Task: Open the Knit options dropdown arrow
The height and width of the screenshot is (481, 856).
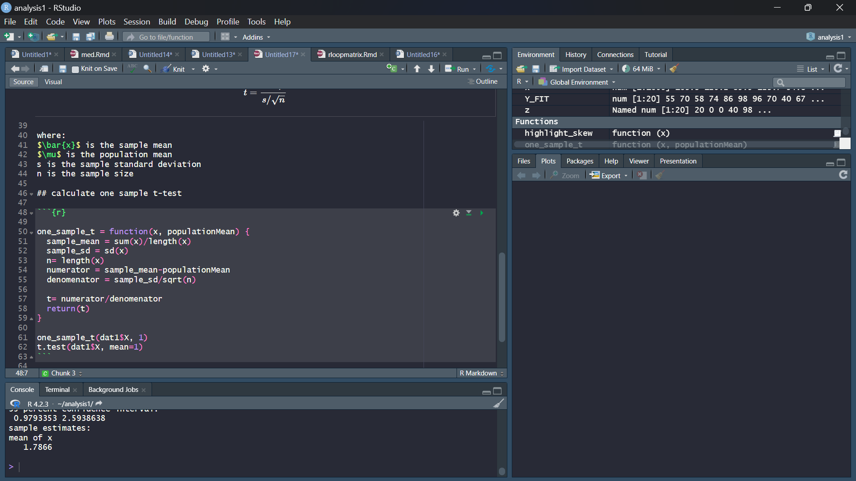Action: pyautogui.click(x=193, y=69)
